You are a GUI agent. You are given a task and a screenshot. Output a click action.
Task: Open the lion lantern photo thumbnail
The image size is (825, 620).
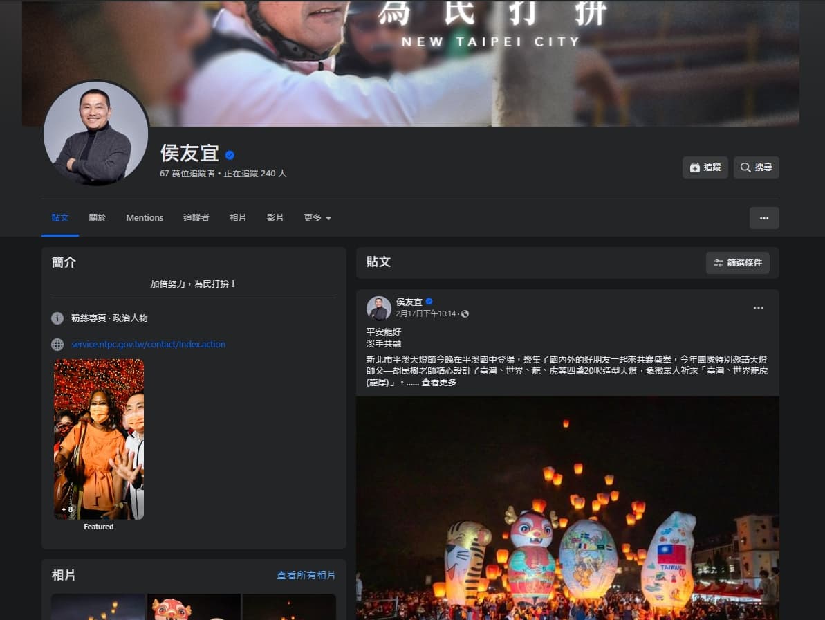(x=194, y=607)
